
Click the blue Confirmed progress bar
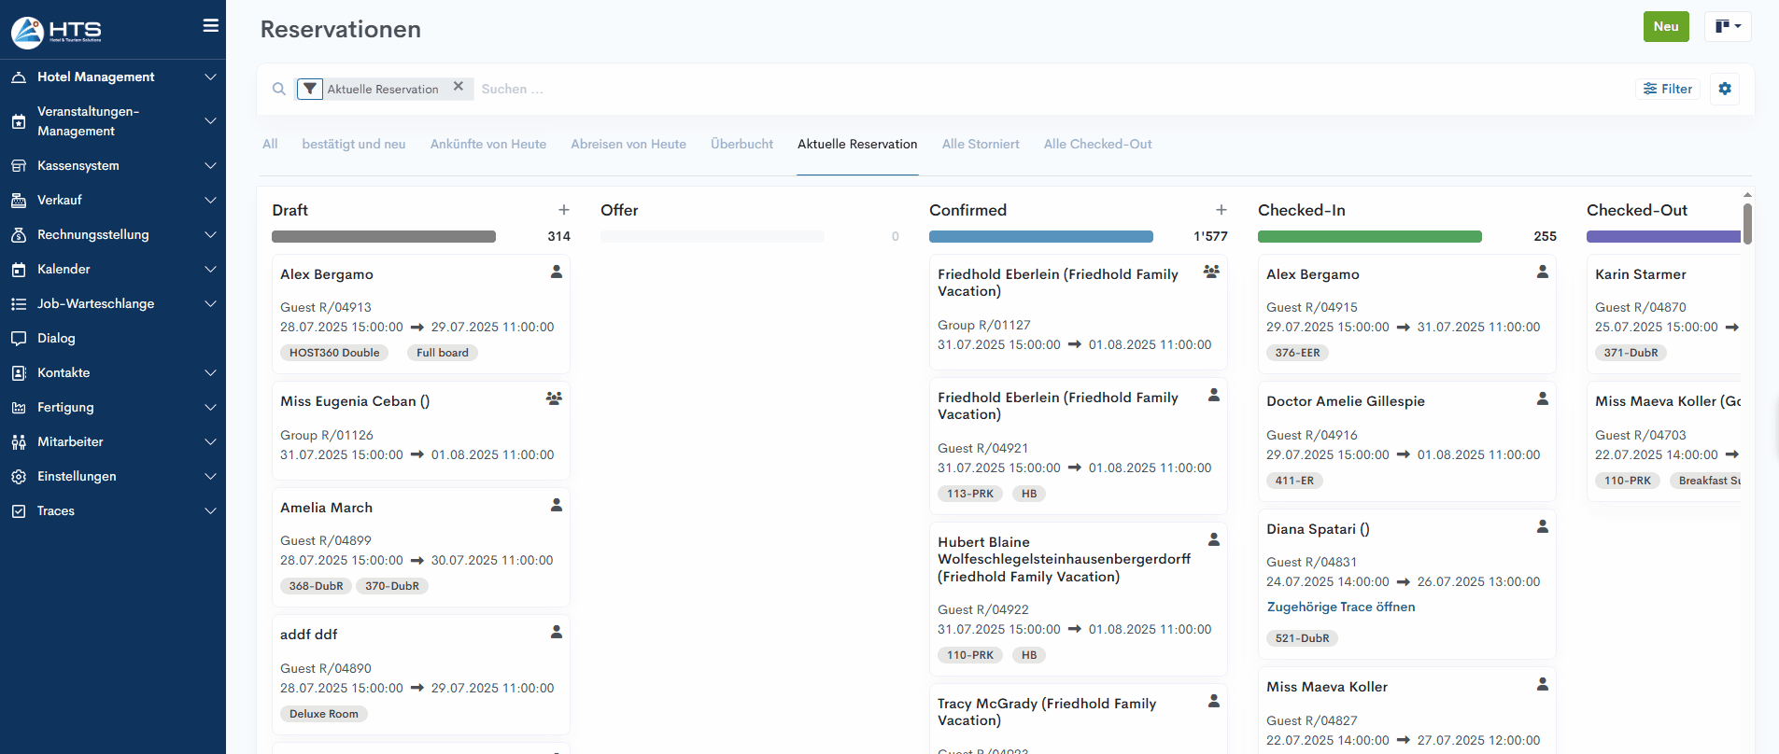(x=1040, y=237)
